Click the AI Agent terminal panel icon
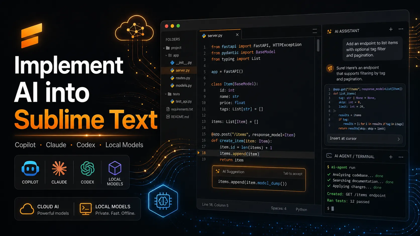This screenshot has height=236, width=420. [x=329, y=156]
